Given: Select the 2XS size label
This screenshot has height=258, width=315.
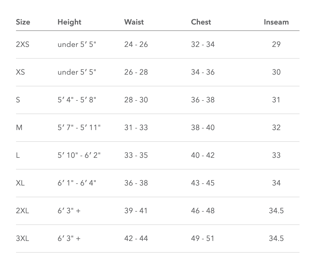Looking at the screenshot, I should click(x=23, y=44).
